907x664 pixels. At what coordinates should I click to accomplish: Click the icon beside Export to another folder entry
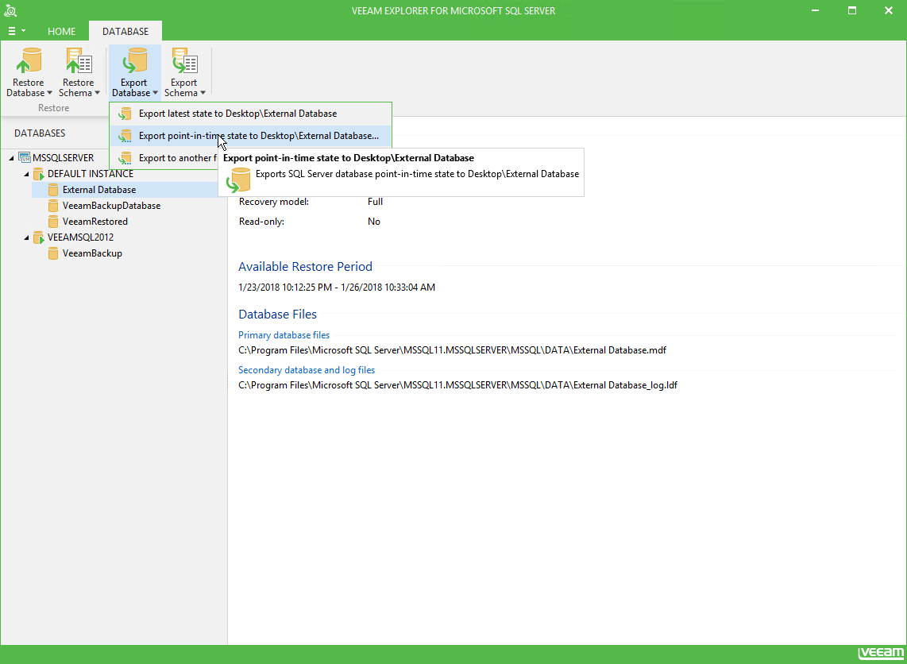125,158
